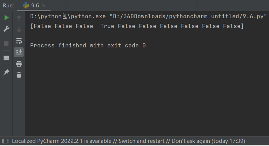Stop the running process
The image size is (269, 146).
[6, 44]
